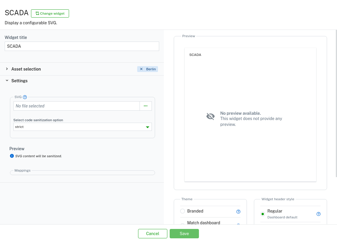Screen dimensions: 337x243
Task: Click the Cancel button
Action: 152,234
